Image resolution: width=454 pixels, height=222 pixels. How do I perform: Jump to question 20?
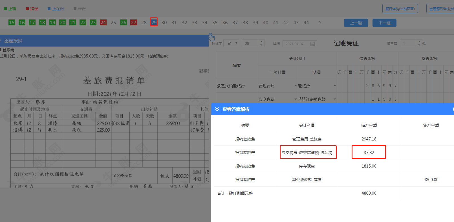[63, 23]
